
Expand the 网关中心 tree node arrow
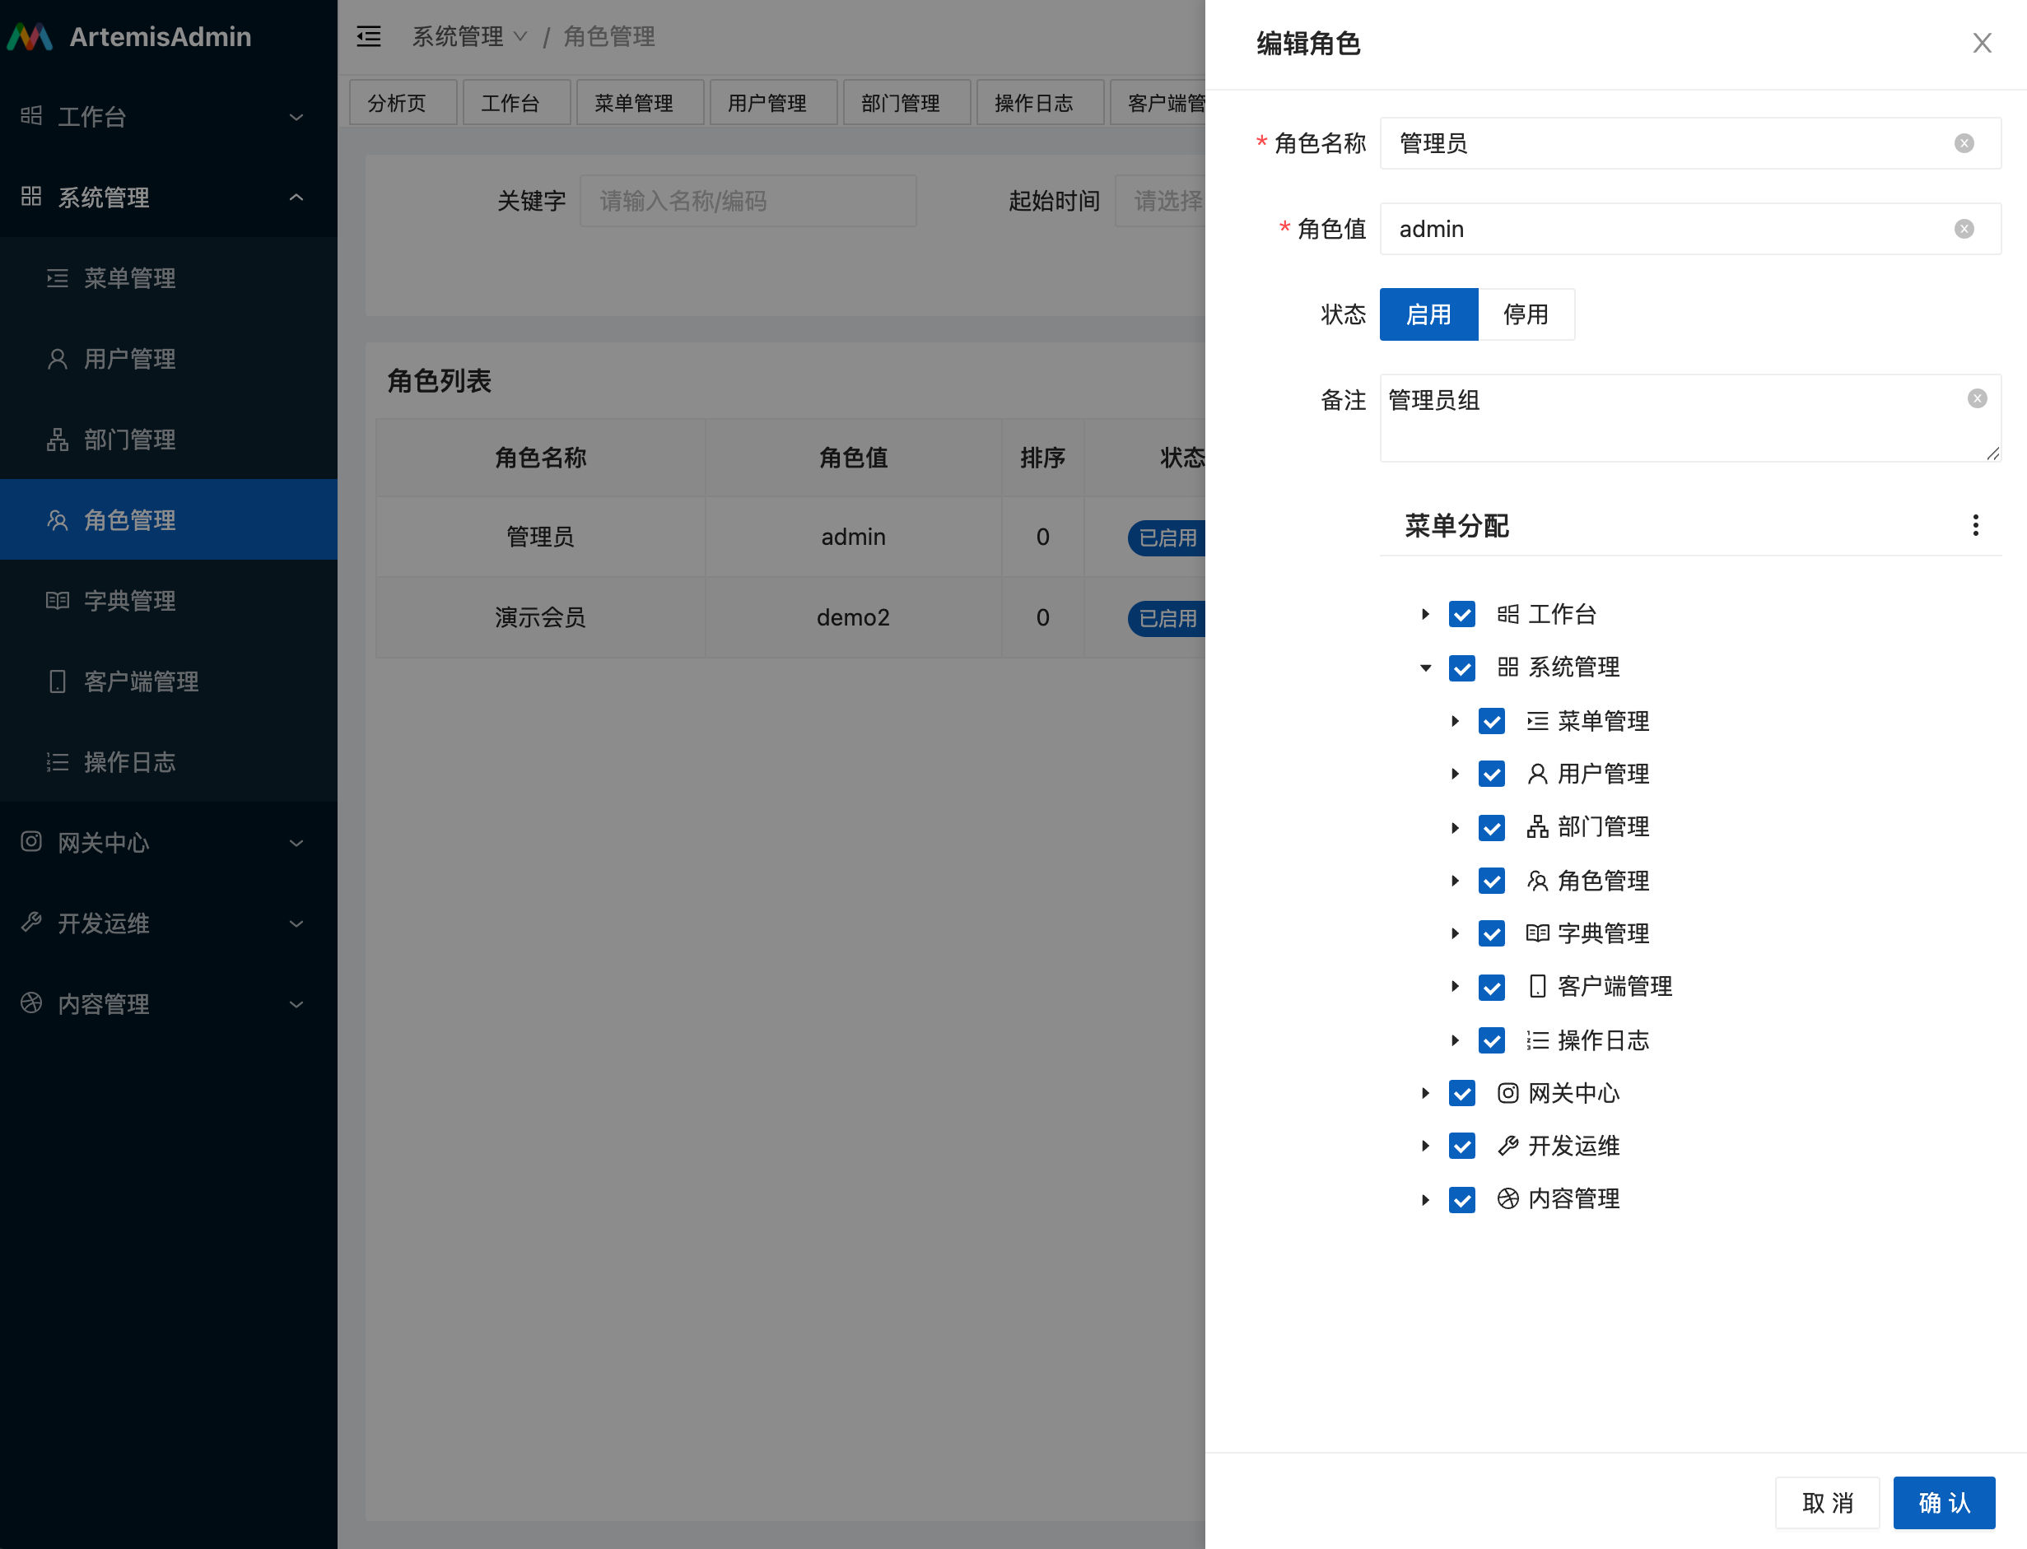[1426, 1094]
